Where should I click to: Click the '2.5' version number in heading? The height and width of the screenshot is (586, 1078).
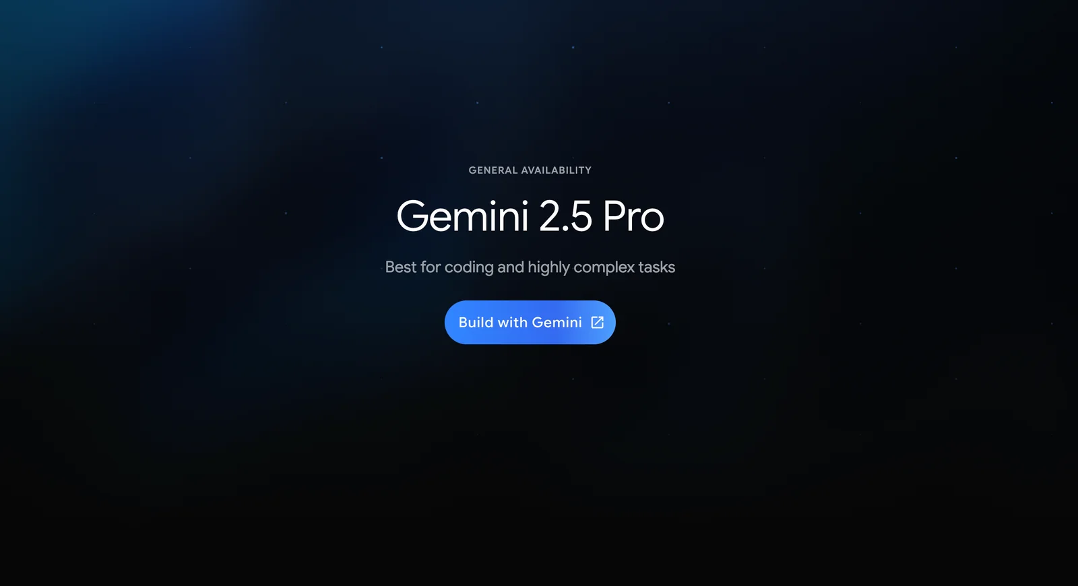coord(565,216)
